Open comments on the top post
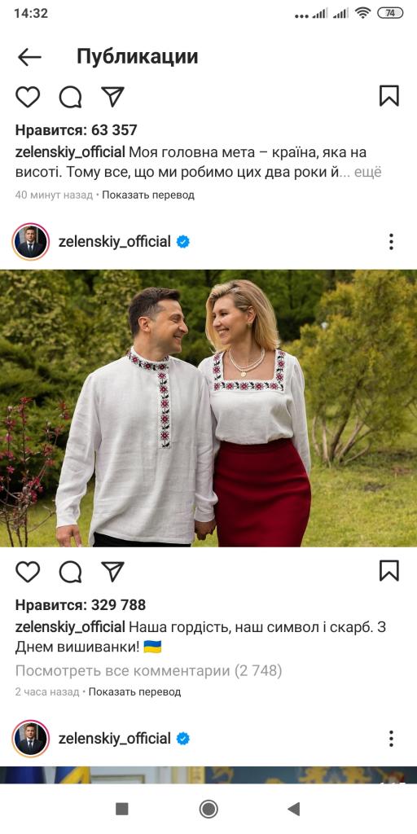The height and width of the screenshot is (834, 417). 70,97
